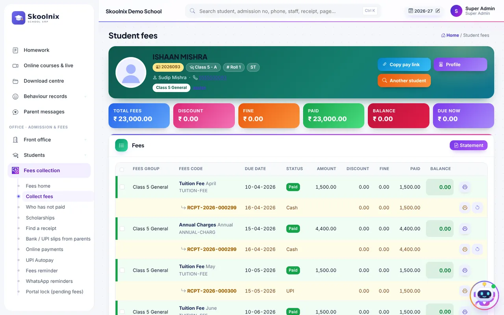Expand the Behaviour records menu
This screenshot has height=315, width=504.
[49, 96]
